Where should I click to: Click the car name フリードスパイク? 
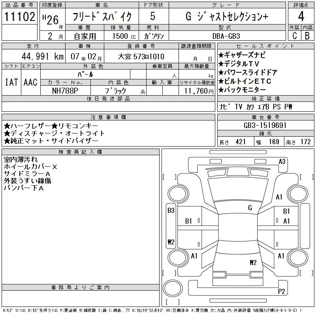[102, 17]
